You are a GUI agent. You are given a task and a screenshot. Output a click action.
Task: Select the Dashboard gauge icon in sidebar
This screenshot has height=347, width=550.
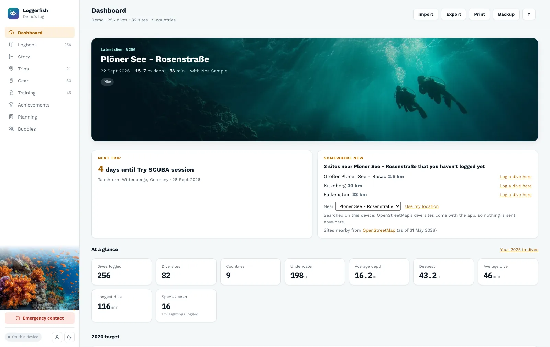pos(11,33)
